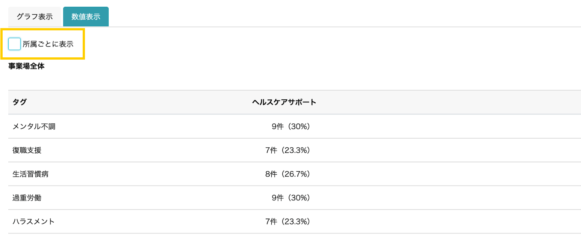
Task: Select the 過重労働 row label
Action: (x=27, y=198)
